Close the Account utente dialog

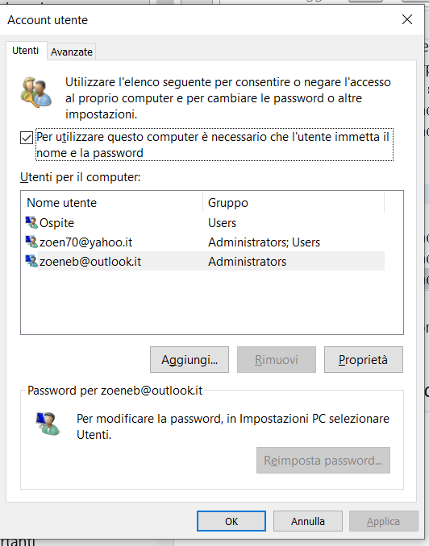(407, 19)
